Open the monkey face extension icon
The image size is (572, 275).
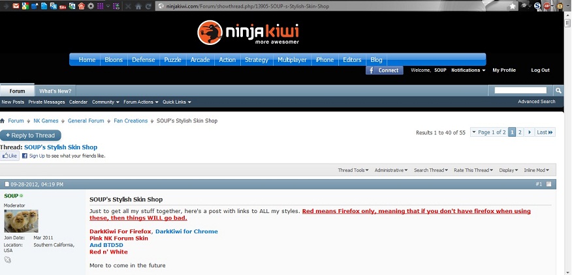click(559, 6)
